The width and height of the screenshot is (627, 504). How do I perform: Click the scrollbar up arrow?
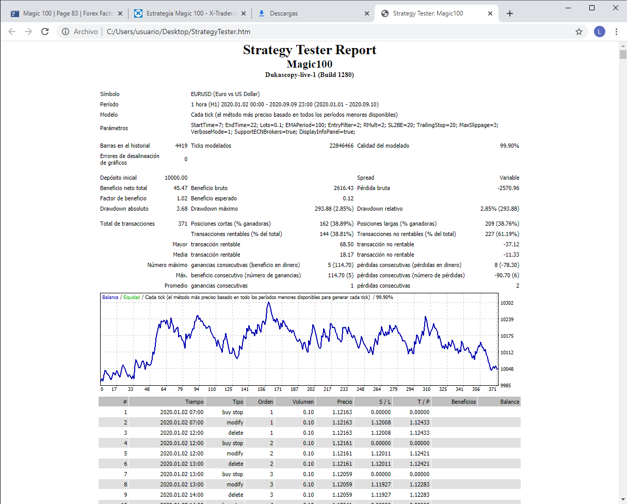pyautogui.click(x=622, y=46)
